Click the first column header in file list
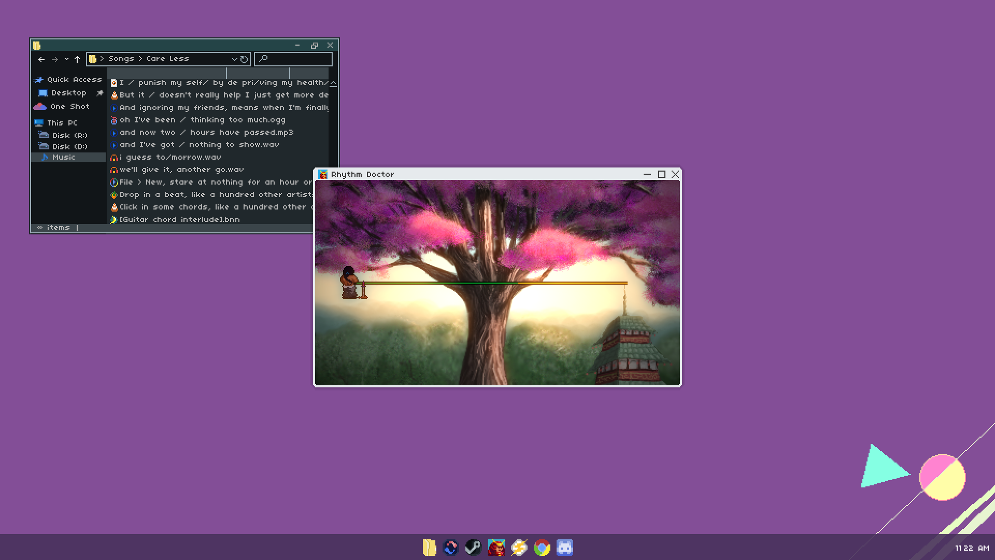The image size is (995, 560). click(x=166, y=73)
